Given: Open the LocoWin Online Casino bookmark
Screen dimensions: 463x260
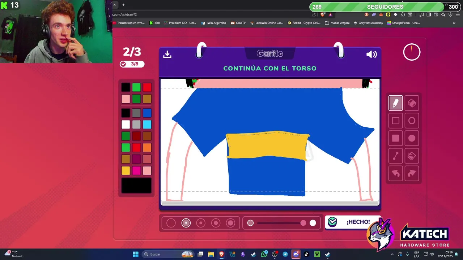Looking at the screenshot, I should (267, 23).
